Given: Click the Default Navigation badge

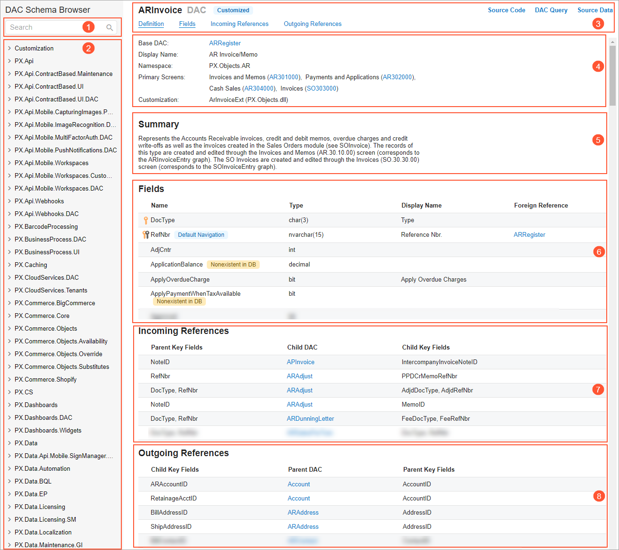Looking at the screenshot, I should [x=201, y=235].
